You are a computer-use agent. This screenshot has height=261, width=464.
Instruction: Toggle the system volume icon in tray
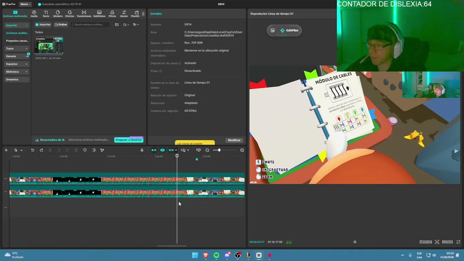click(434, 255)
